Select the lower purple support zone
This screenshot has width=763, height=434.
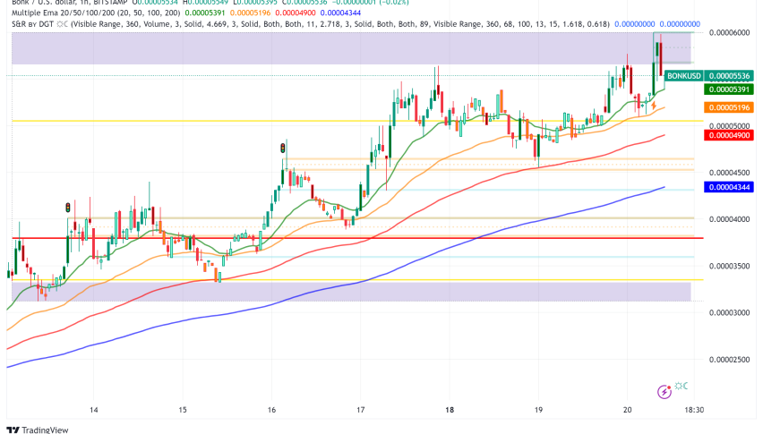[351, 291]
